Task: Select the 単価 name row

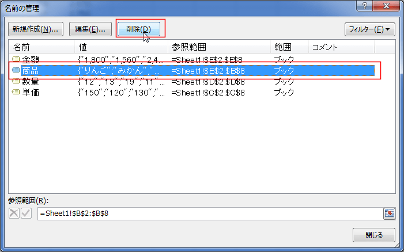Action: (x=192, y=93)
